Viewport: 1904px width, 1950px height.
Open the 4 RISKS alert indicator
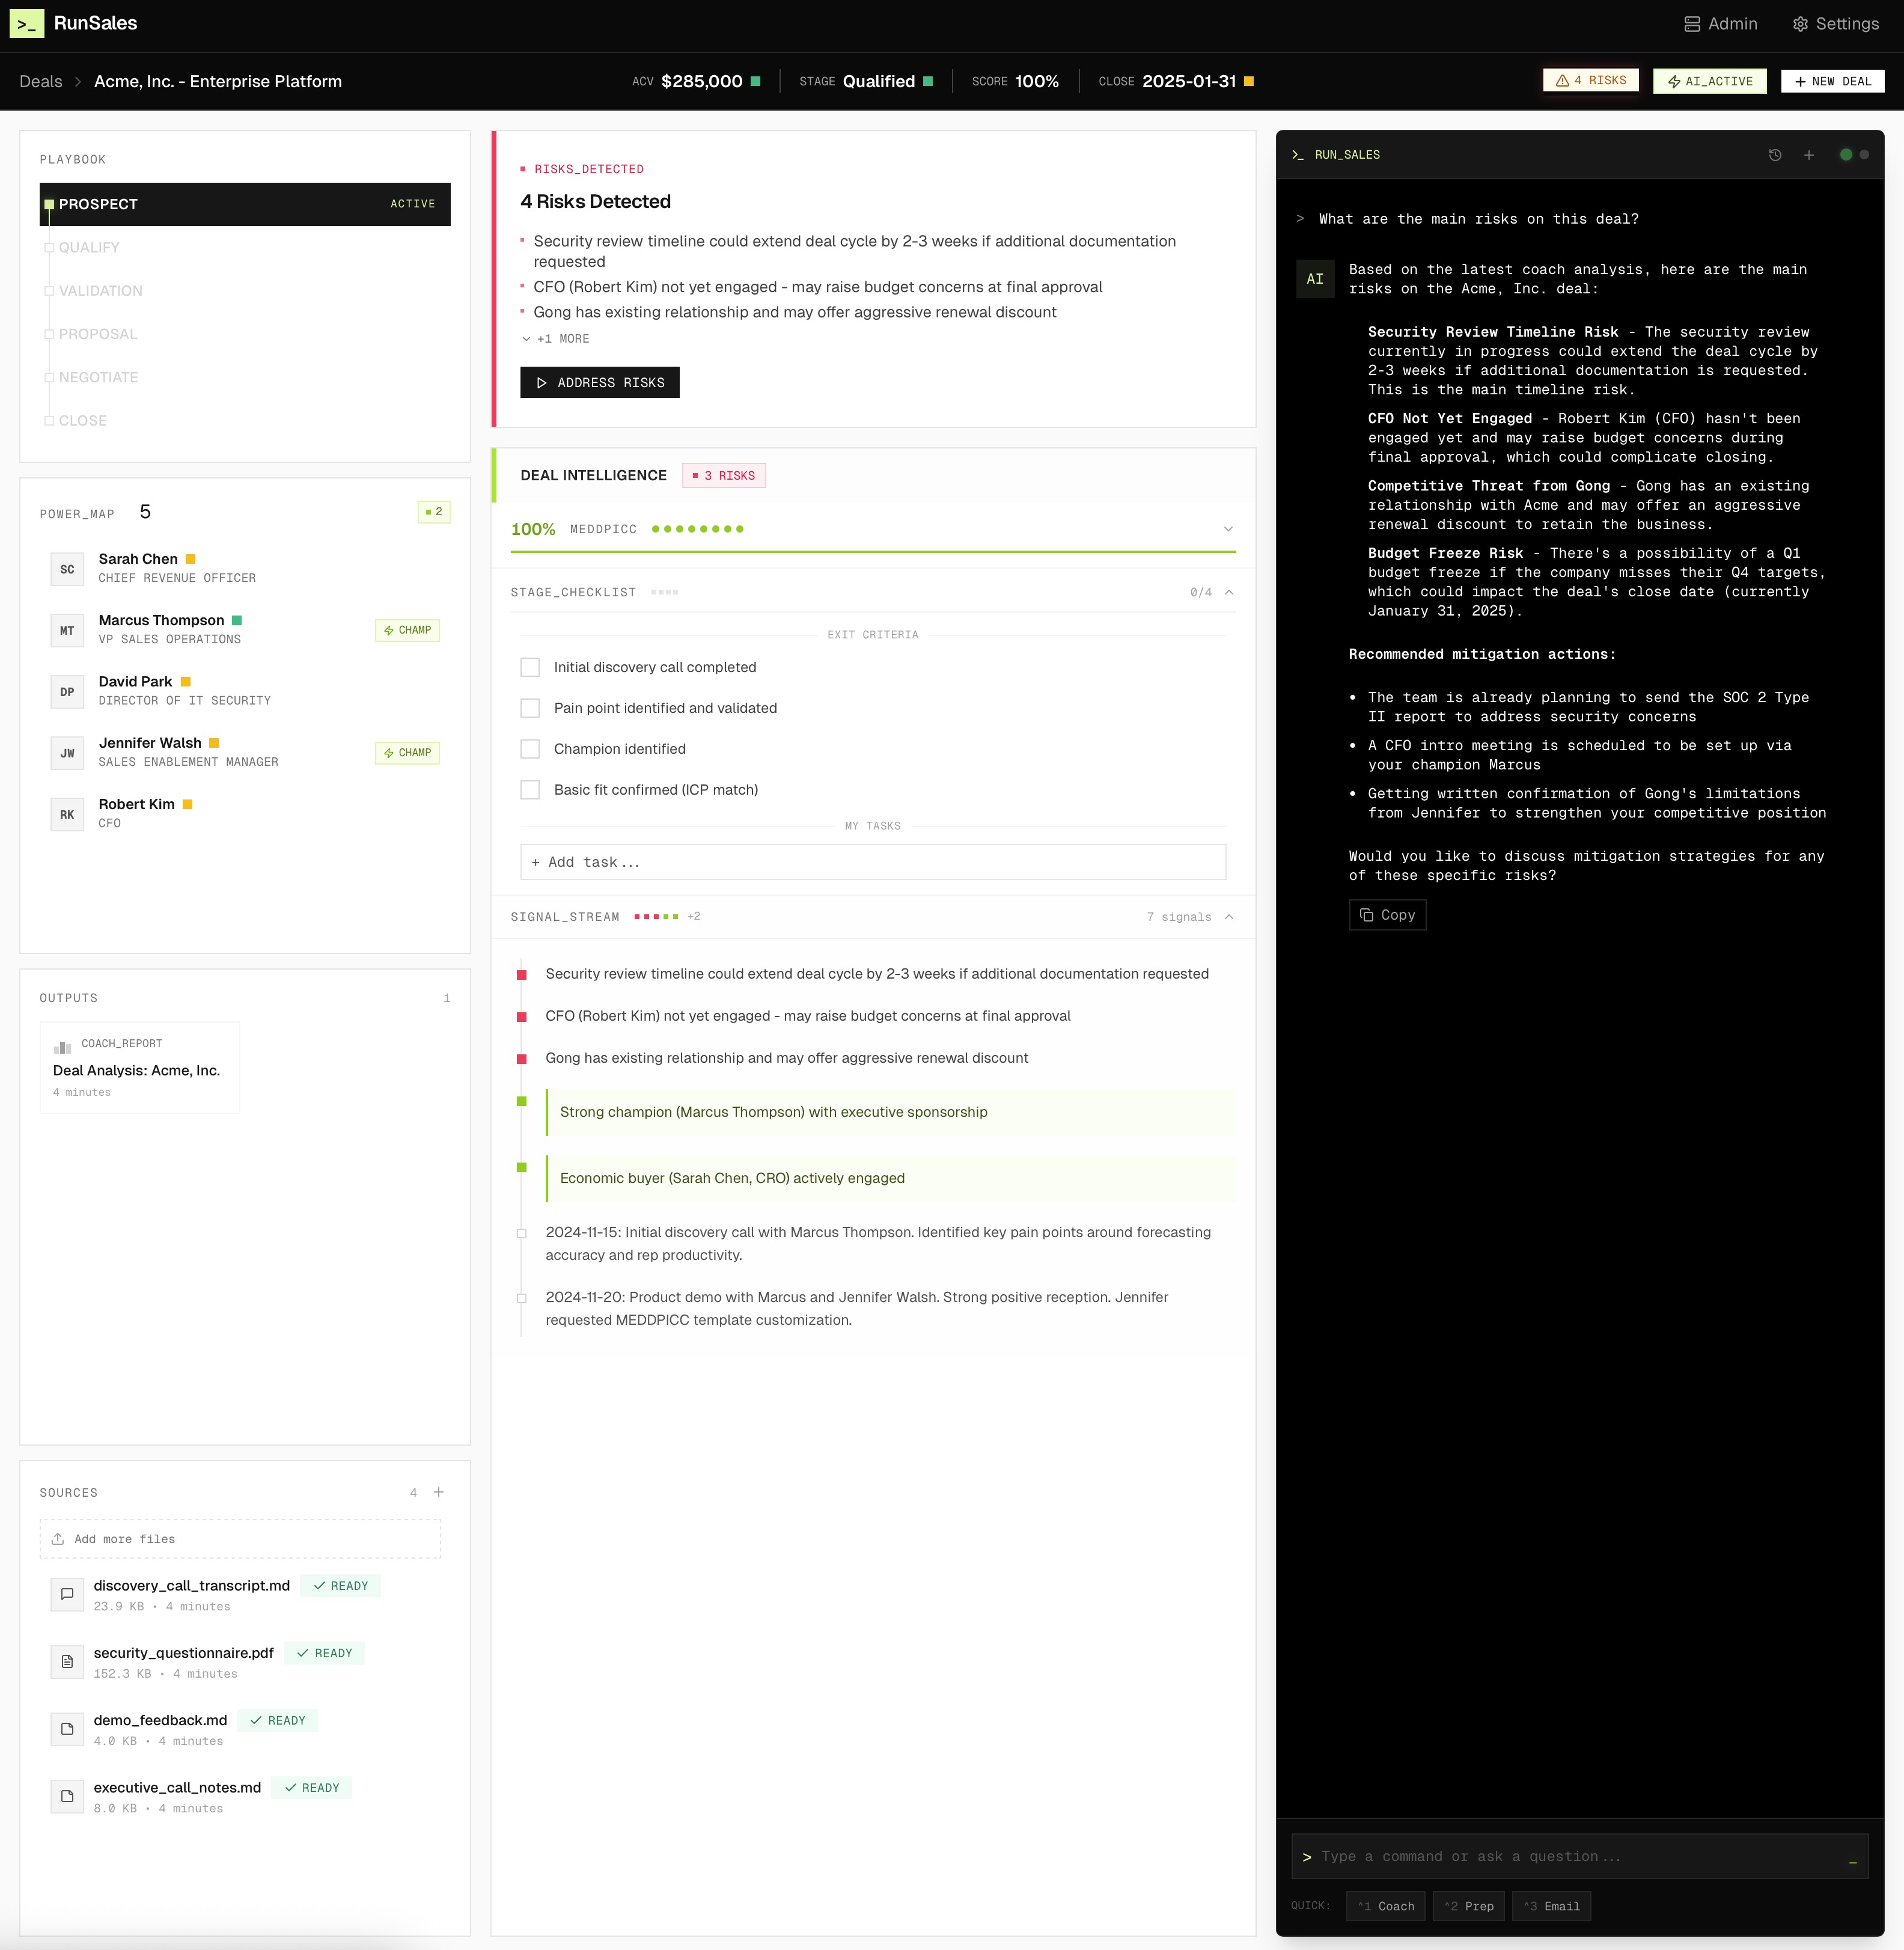pos(1590,80)
